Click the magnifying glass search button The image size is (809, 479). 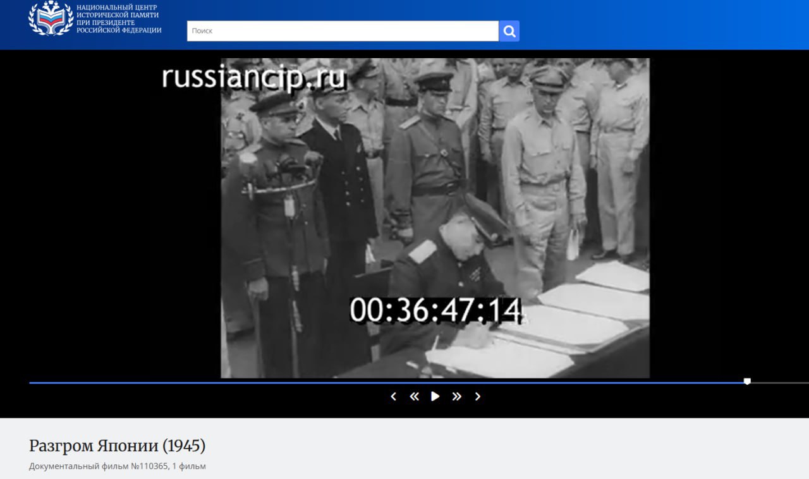tap(509, 31)
